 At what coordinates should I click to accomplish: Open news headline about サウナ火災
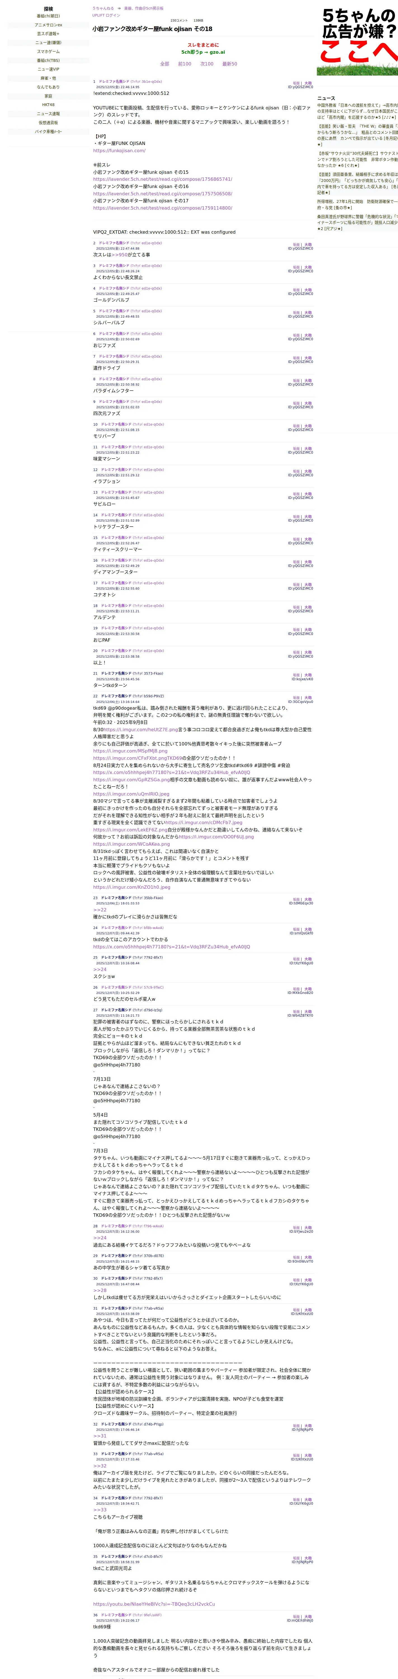coord(358,160)
